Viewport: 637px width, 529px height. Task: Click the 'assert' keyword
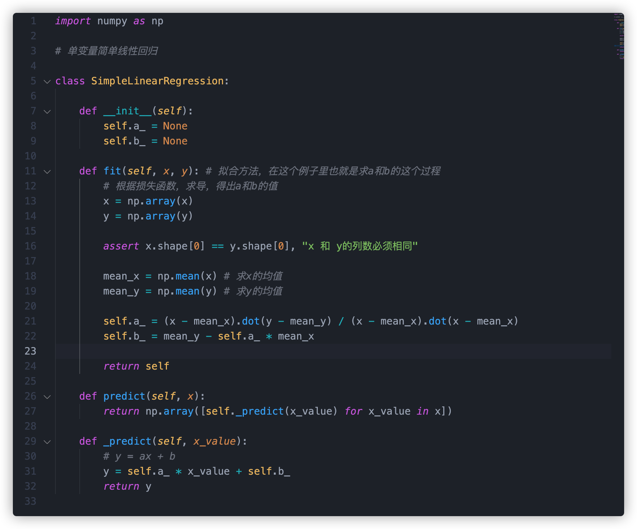[121, 246]
